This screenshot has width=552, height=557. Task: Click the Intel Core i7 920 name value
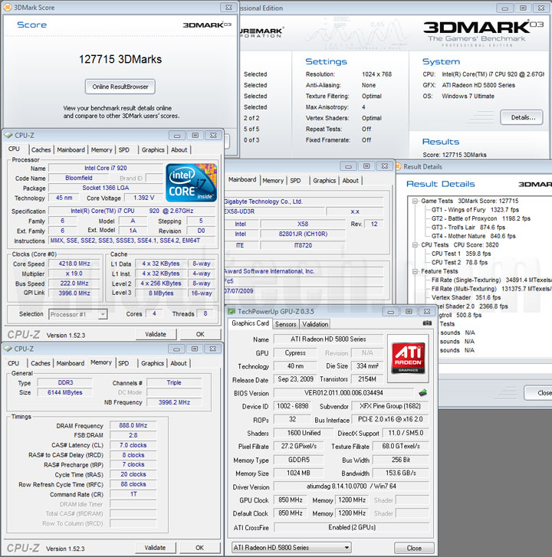[x=106, y=168]
